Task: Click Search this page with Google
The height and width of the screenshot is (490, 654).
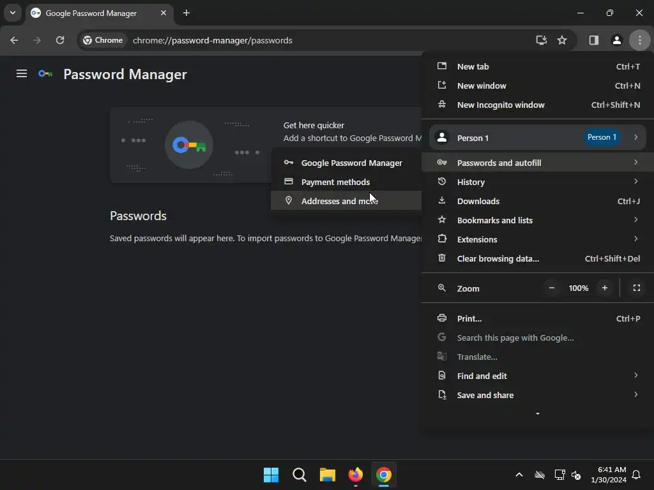Action: (x=538, y=338)
